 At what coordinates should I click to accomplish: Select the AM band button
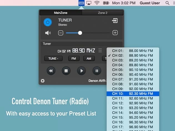pyautogui.click(x=89, y=58)
